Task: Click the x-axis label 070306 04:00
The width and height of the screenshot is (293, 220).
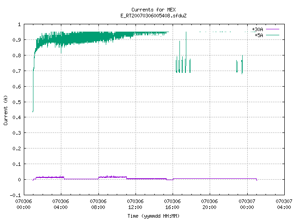Action: [61, 204]
